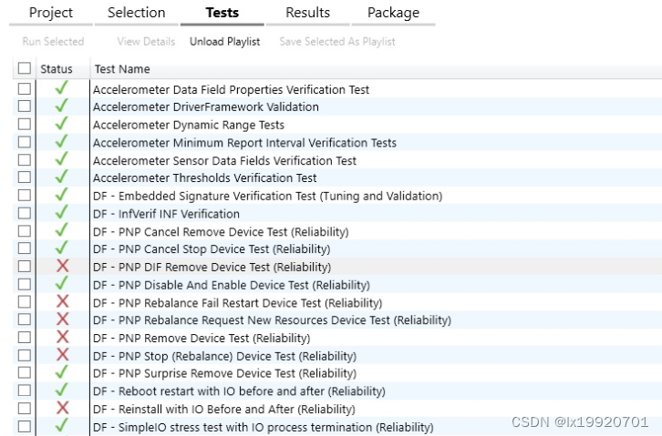The image size is (662, 436).
Task: Switch to the Results tab
Action: tap(307, 13)
